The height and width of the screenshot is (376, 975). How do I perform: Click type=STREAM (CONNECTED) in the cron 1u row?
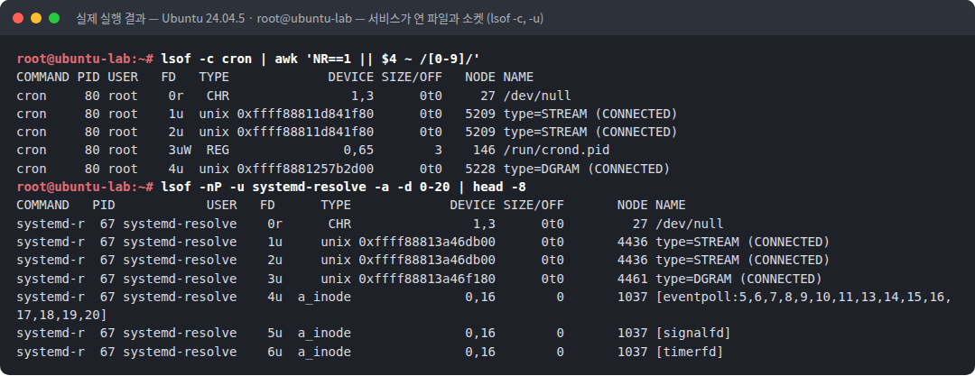coord(590,114)
